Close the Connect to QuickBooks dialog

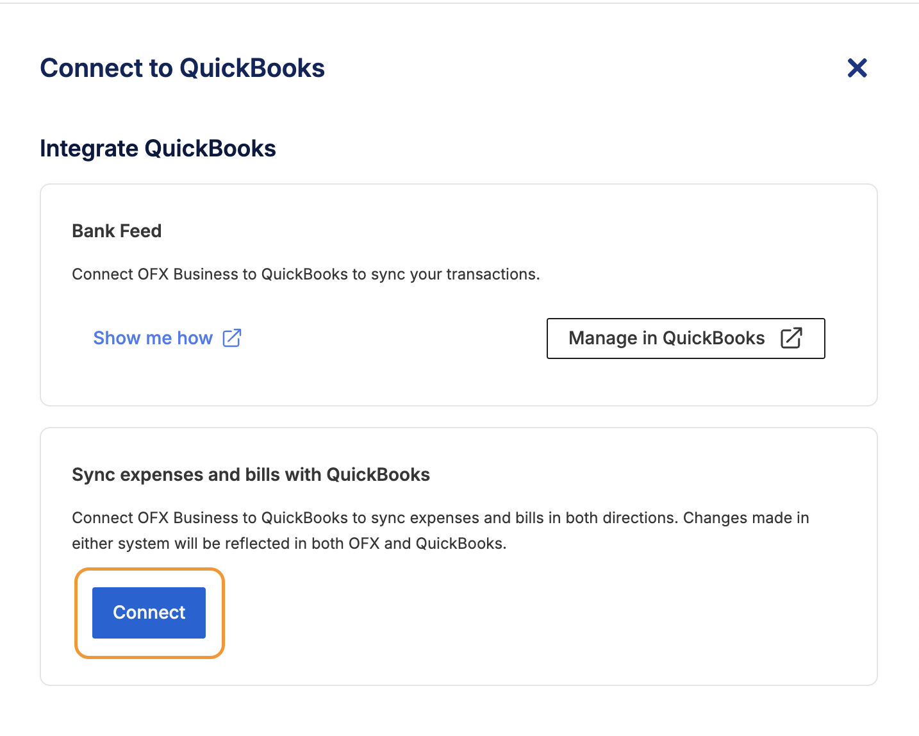coord(857,68)
